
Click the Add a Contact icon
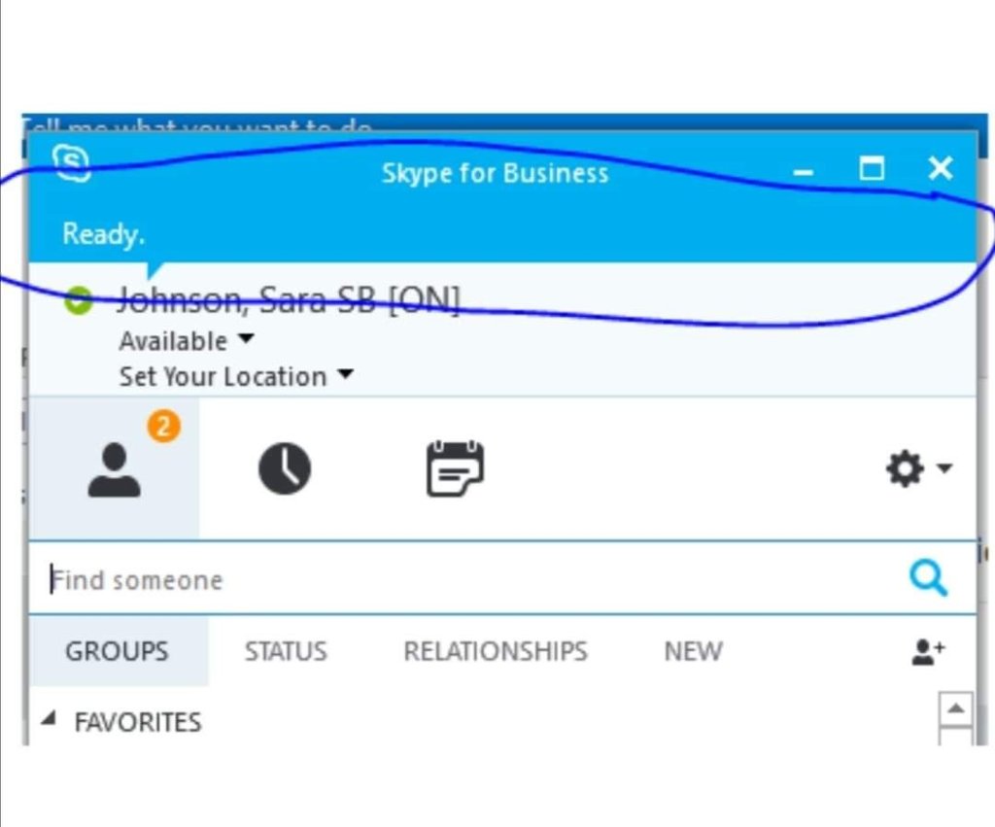[x=928, y=652]
